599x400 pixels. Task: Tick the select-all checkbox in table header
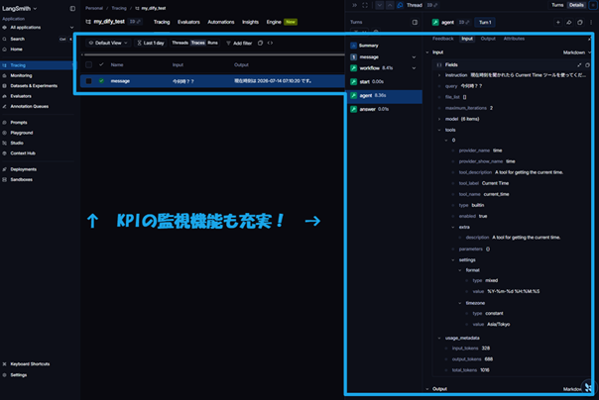click(x=88, y=64)
